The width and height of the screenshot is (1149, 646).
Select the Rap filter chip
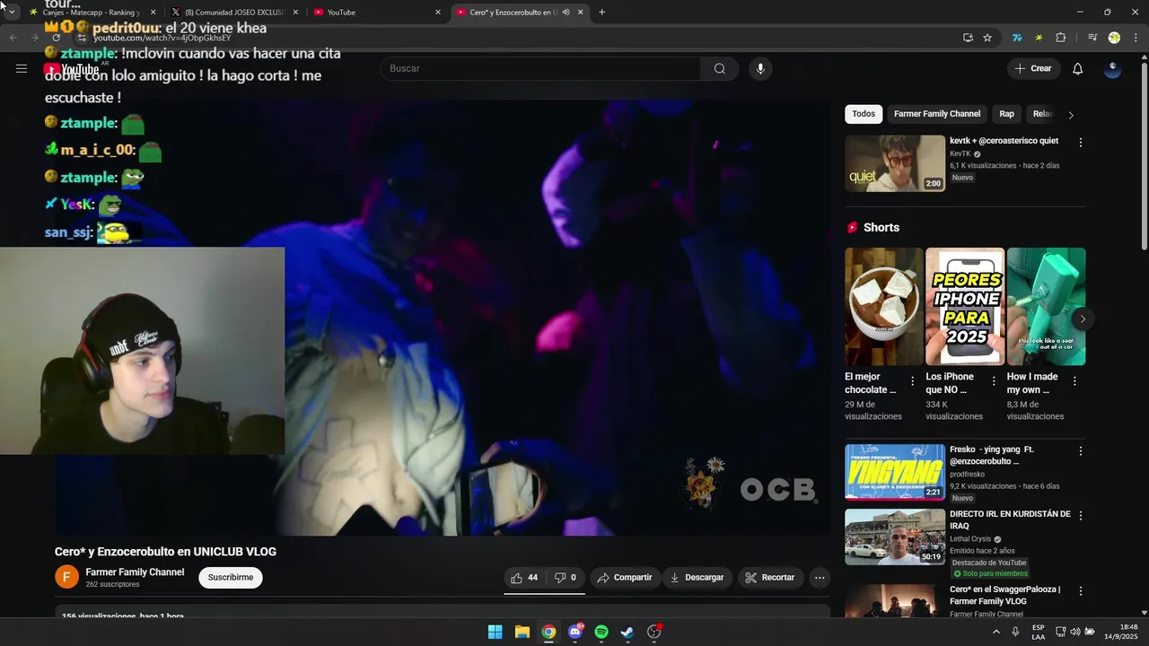[1007, 114]
